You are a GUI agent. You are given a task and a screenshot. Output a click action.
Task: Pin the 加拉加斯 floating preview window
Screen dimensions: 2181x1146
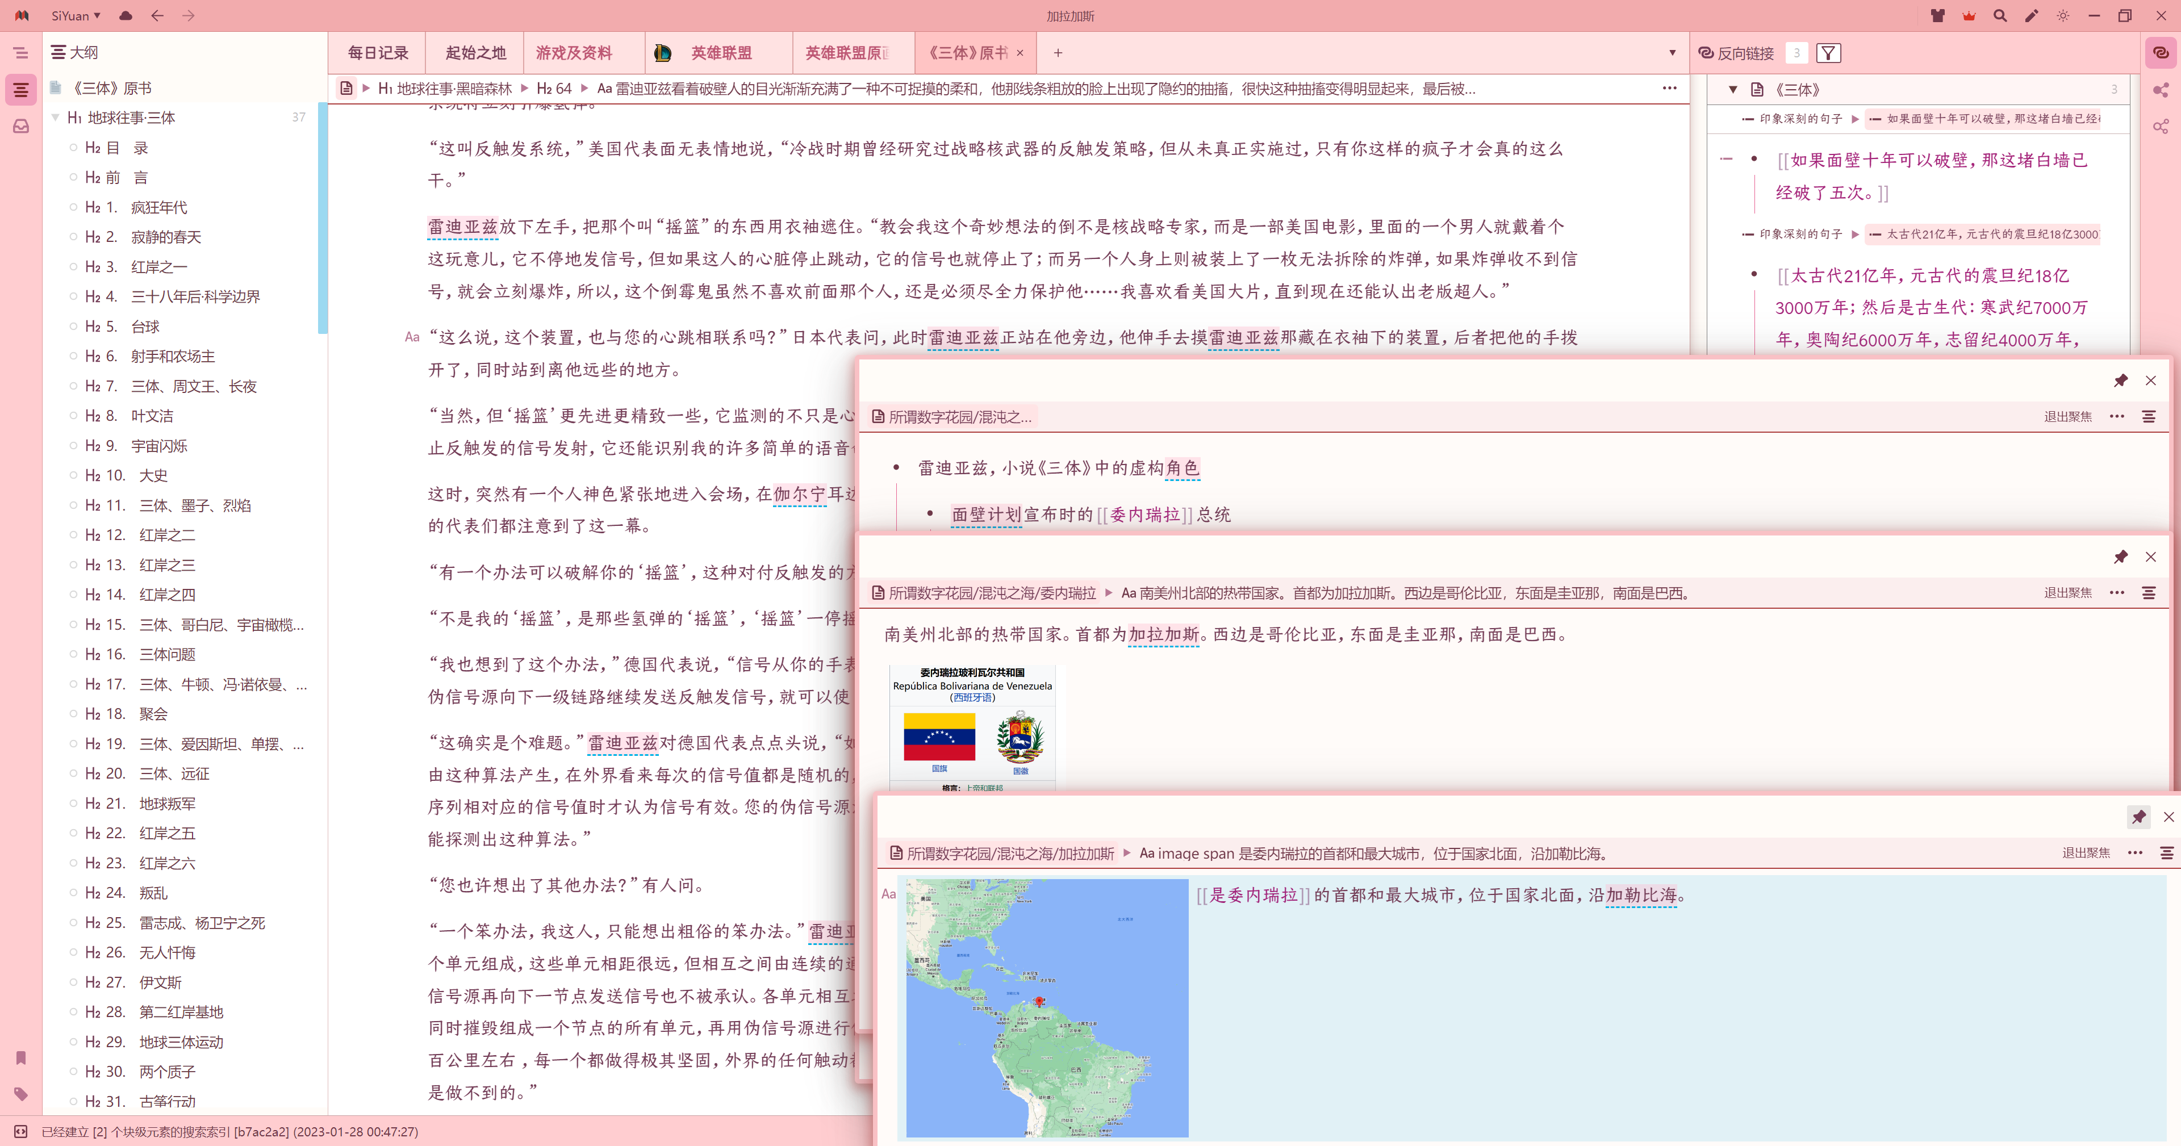pyautogui.click(x=2138, y=816)
